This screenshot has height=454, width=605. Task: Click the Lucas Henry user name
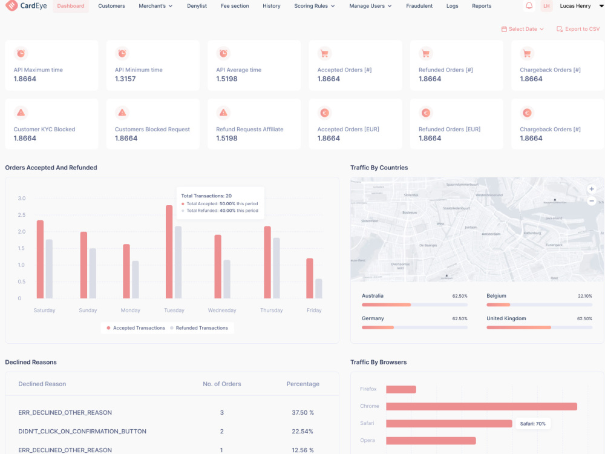coord(575,6)
